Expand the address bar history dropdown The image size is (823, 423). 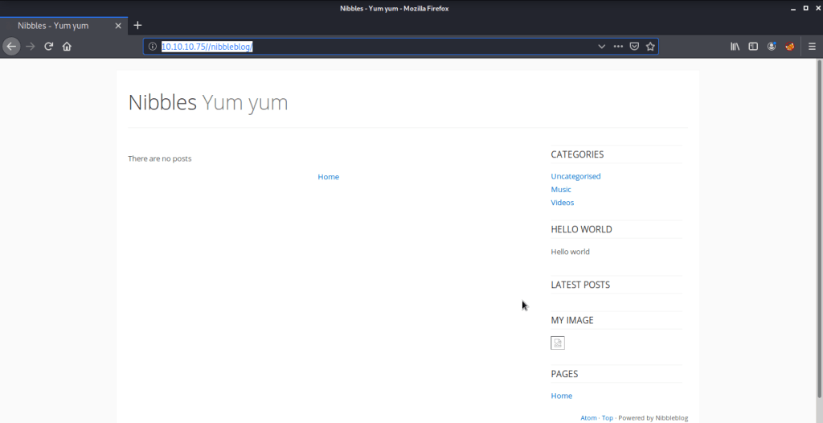(x=601, y=47)
